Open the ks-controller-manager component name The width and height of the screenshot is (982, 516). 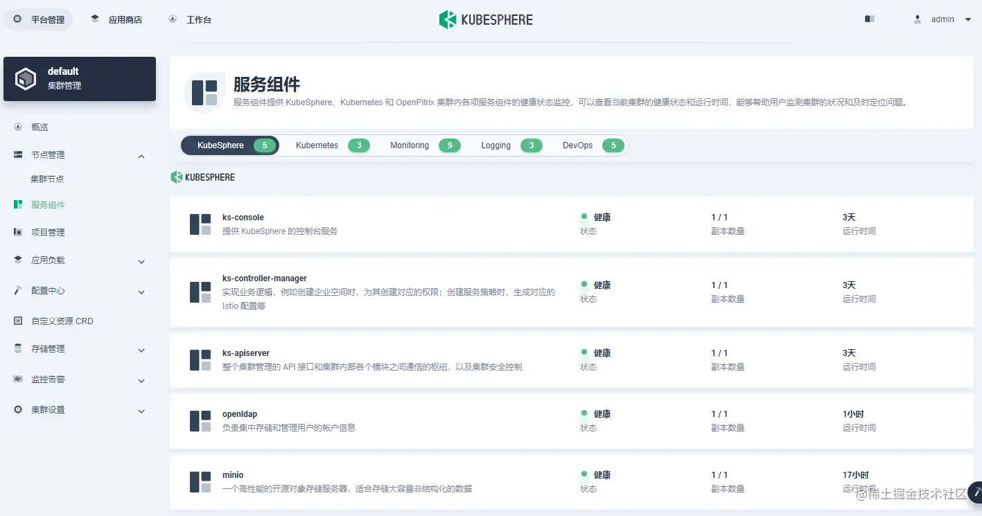(265, 278)
